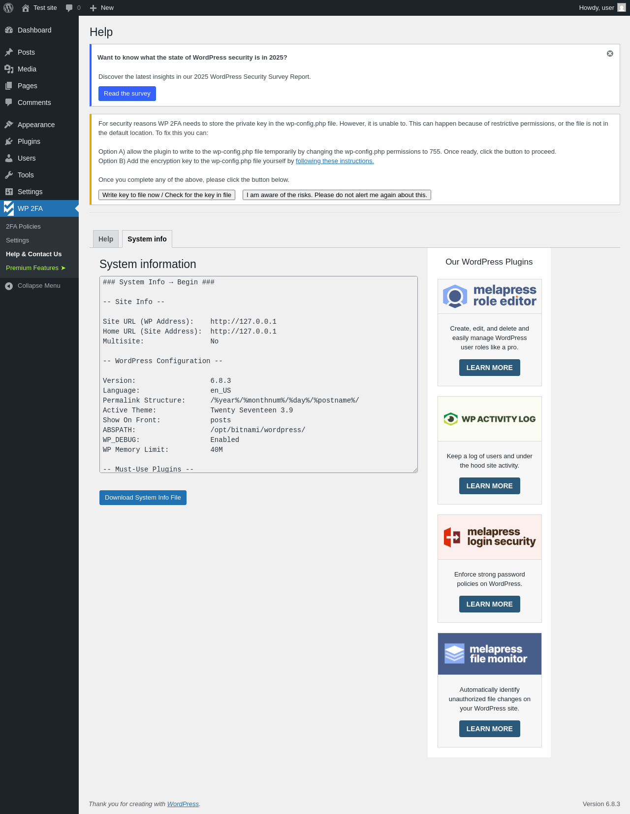Click inside the System information textarea
The image size is (630, 814).
258,374
